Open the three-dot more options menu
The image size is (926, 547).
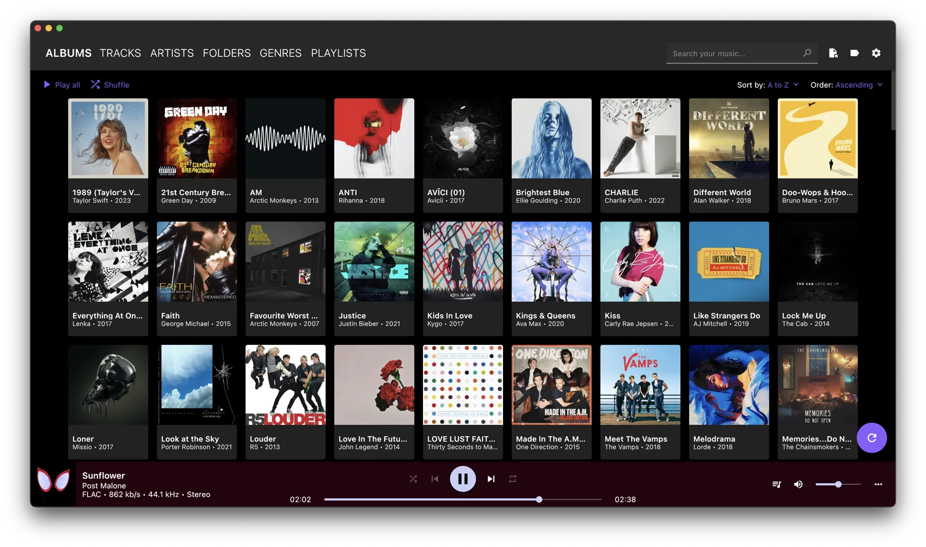tap(878, 484)
